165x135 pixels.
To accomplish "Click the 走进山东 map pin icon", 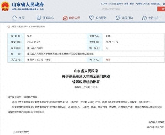I will pyautogui.click(x=144, y=18).
